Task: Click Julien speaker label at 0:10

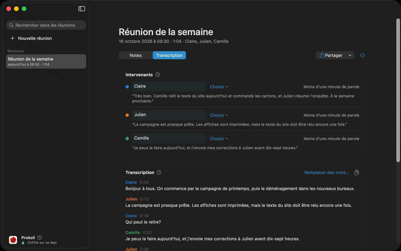Action: click(x=131, y=199)
